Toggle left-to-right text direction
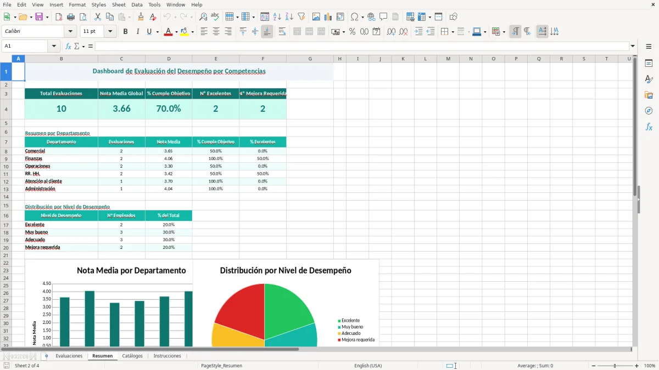 click(515, 32)
